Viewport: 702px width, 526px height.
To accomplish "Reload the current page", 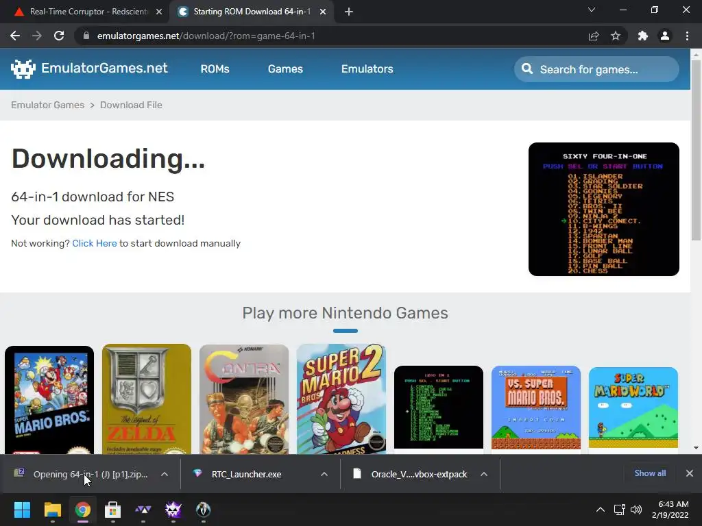I will [x=59, y=36].
